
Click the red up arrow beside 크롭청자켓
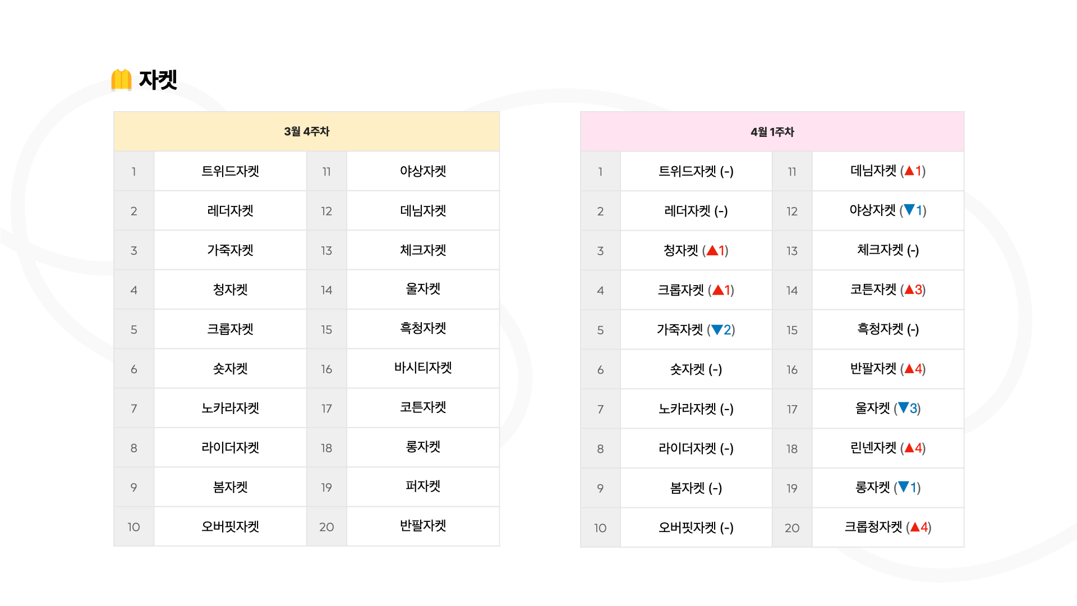915,527
